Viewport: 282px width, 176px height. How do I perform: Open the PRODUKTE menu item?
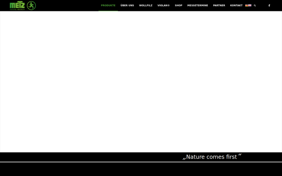pos(108,5)
